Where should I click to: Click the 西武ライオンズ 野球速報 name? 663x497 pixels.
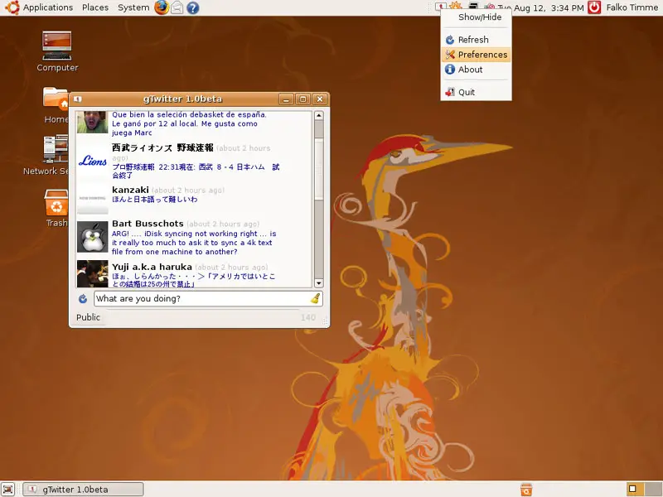(162, 148)
